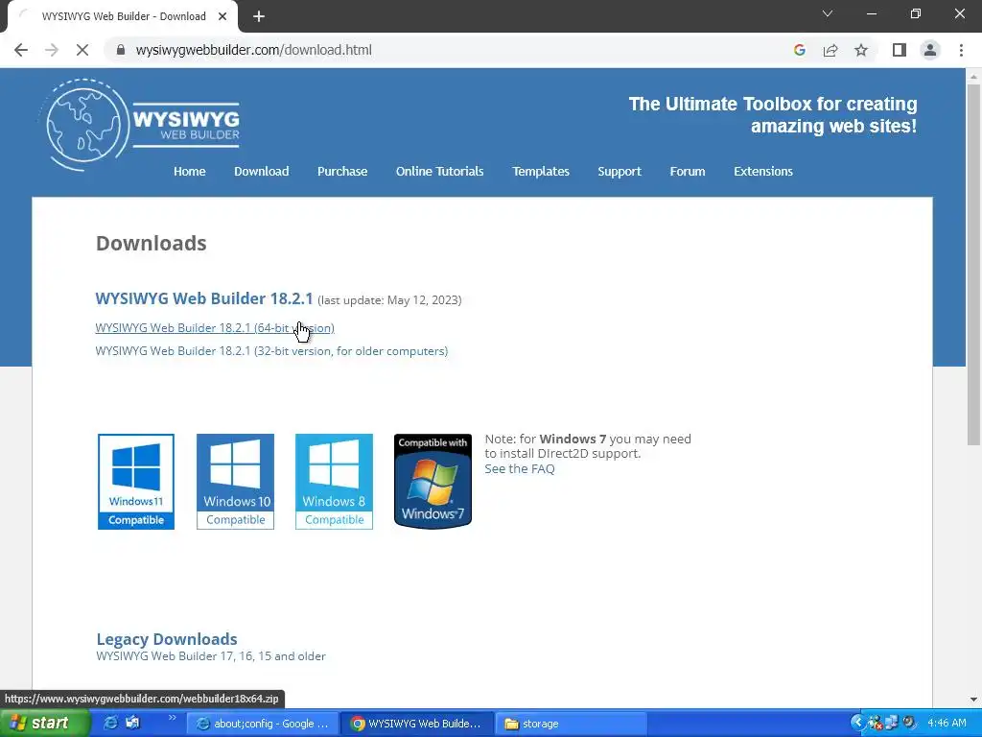This screenshot has height=737, width=982.
Task: Open Chrome three-dot menu
Action: 961,50
